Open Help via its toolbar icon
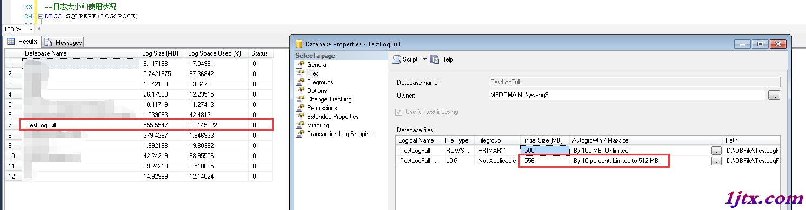Viewport: 806px width, 210px height. click(x=435, y=59)
